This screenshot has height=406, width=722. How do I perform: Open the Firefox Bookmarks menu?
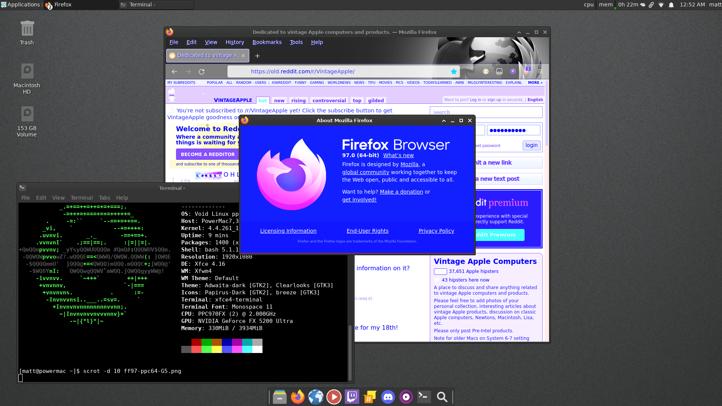pos(267,42)
